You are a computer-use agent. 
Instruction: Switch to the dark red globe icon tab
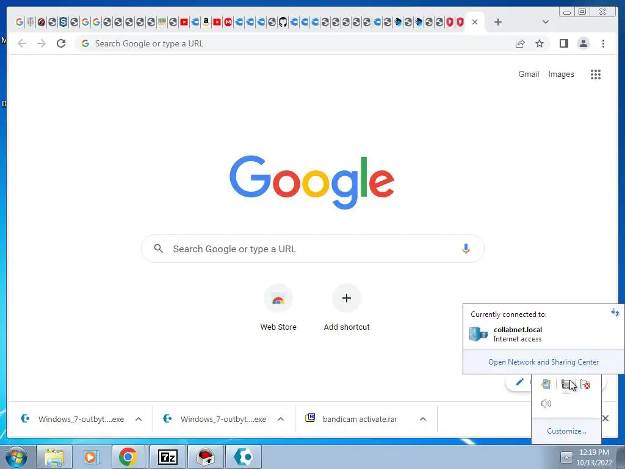tap(41, 22)
